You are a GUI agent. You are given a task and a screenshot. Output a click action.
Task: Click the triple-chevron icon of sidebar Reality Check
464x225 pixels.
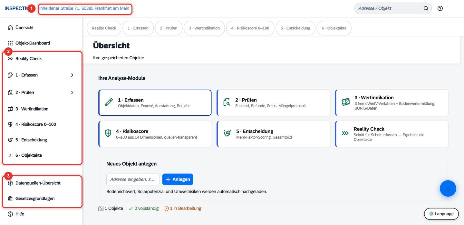10,59
